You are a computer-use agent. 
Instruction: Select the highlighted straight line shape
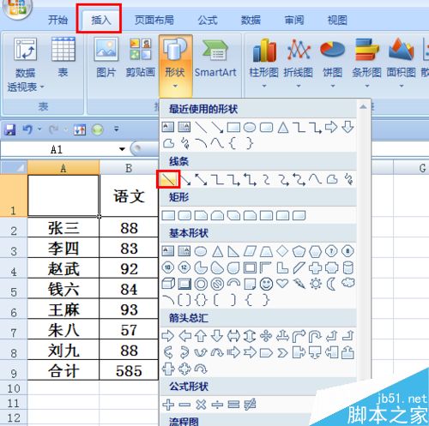tap(168, 179)
